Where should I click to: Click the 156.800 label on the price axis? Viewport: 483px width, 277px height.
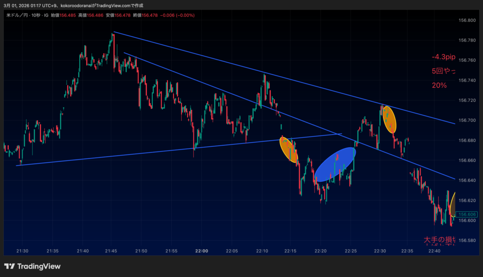pyautogui.click(x=467, y=20)
